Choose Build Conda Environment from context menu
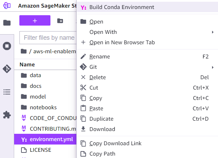The width and height of the screenshot is (218, 158). click(x=148, y=7)
